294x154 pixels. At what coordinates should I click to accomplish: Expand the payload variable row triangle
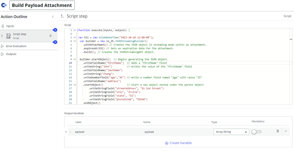[x=66, y=132]
